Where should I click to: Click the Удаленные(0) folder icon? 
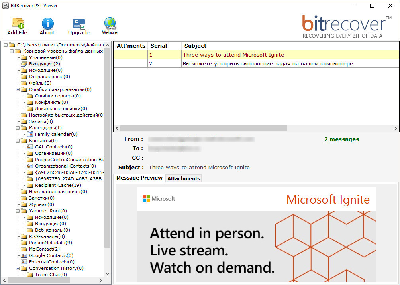coord(24,57)
